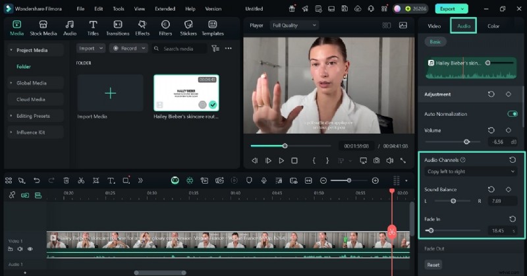
Task: Click the voiceover microphone icon
Action: (264, 181)
